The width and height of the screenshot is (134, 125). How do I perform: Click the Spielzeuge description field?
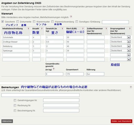pos(16,51)
